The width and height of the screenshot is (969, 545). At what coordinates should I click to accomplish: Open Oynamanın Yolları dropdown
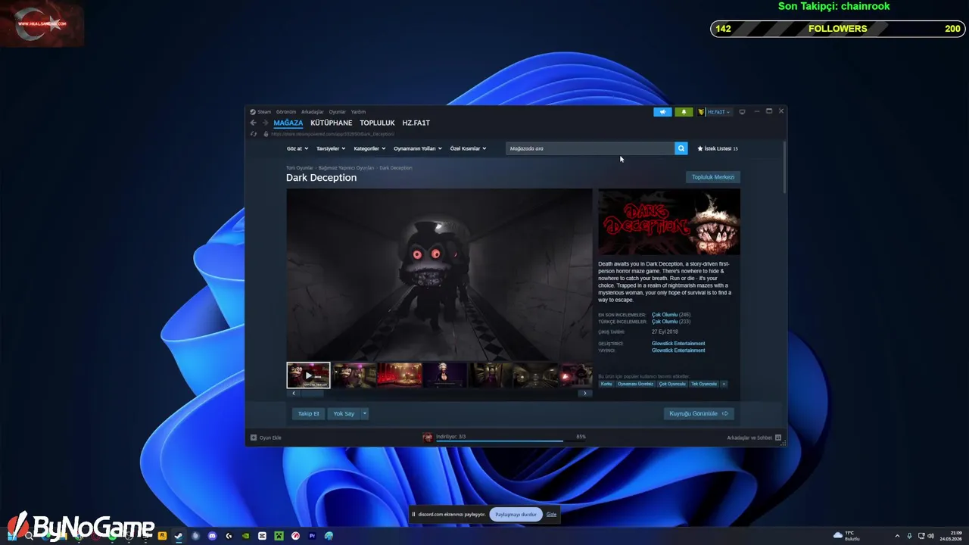(418, 148)
